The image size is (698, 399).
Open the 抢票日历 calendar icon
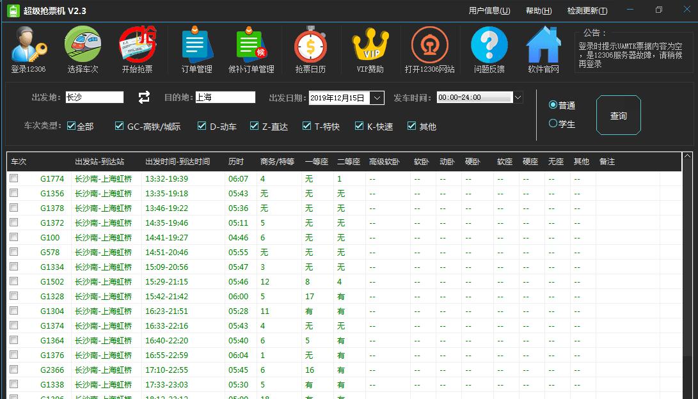310,50
